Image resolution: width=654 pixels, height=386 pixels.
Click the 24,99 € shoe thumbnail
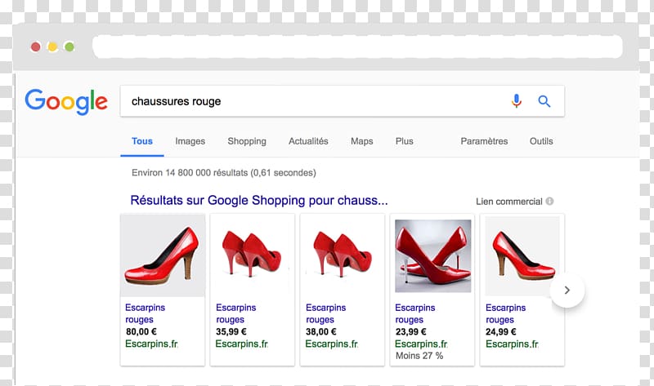[522, 255]
